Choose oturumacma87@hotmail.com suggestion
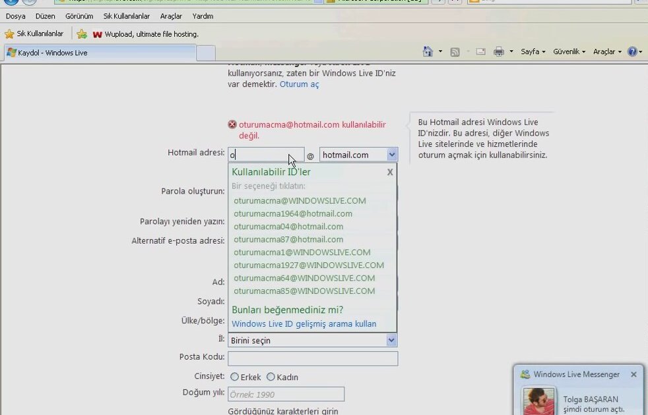This screenshot has height=415, width=648. (288, 239)
